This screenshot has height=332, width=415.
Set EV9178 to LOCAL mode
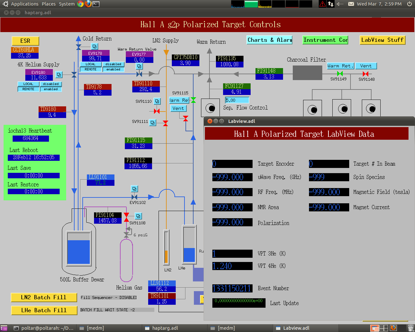pyautogui.click(x=91, y=64)
